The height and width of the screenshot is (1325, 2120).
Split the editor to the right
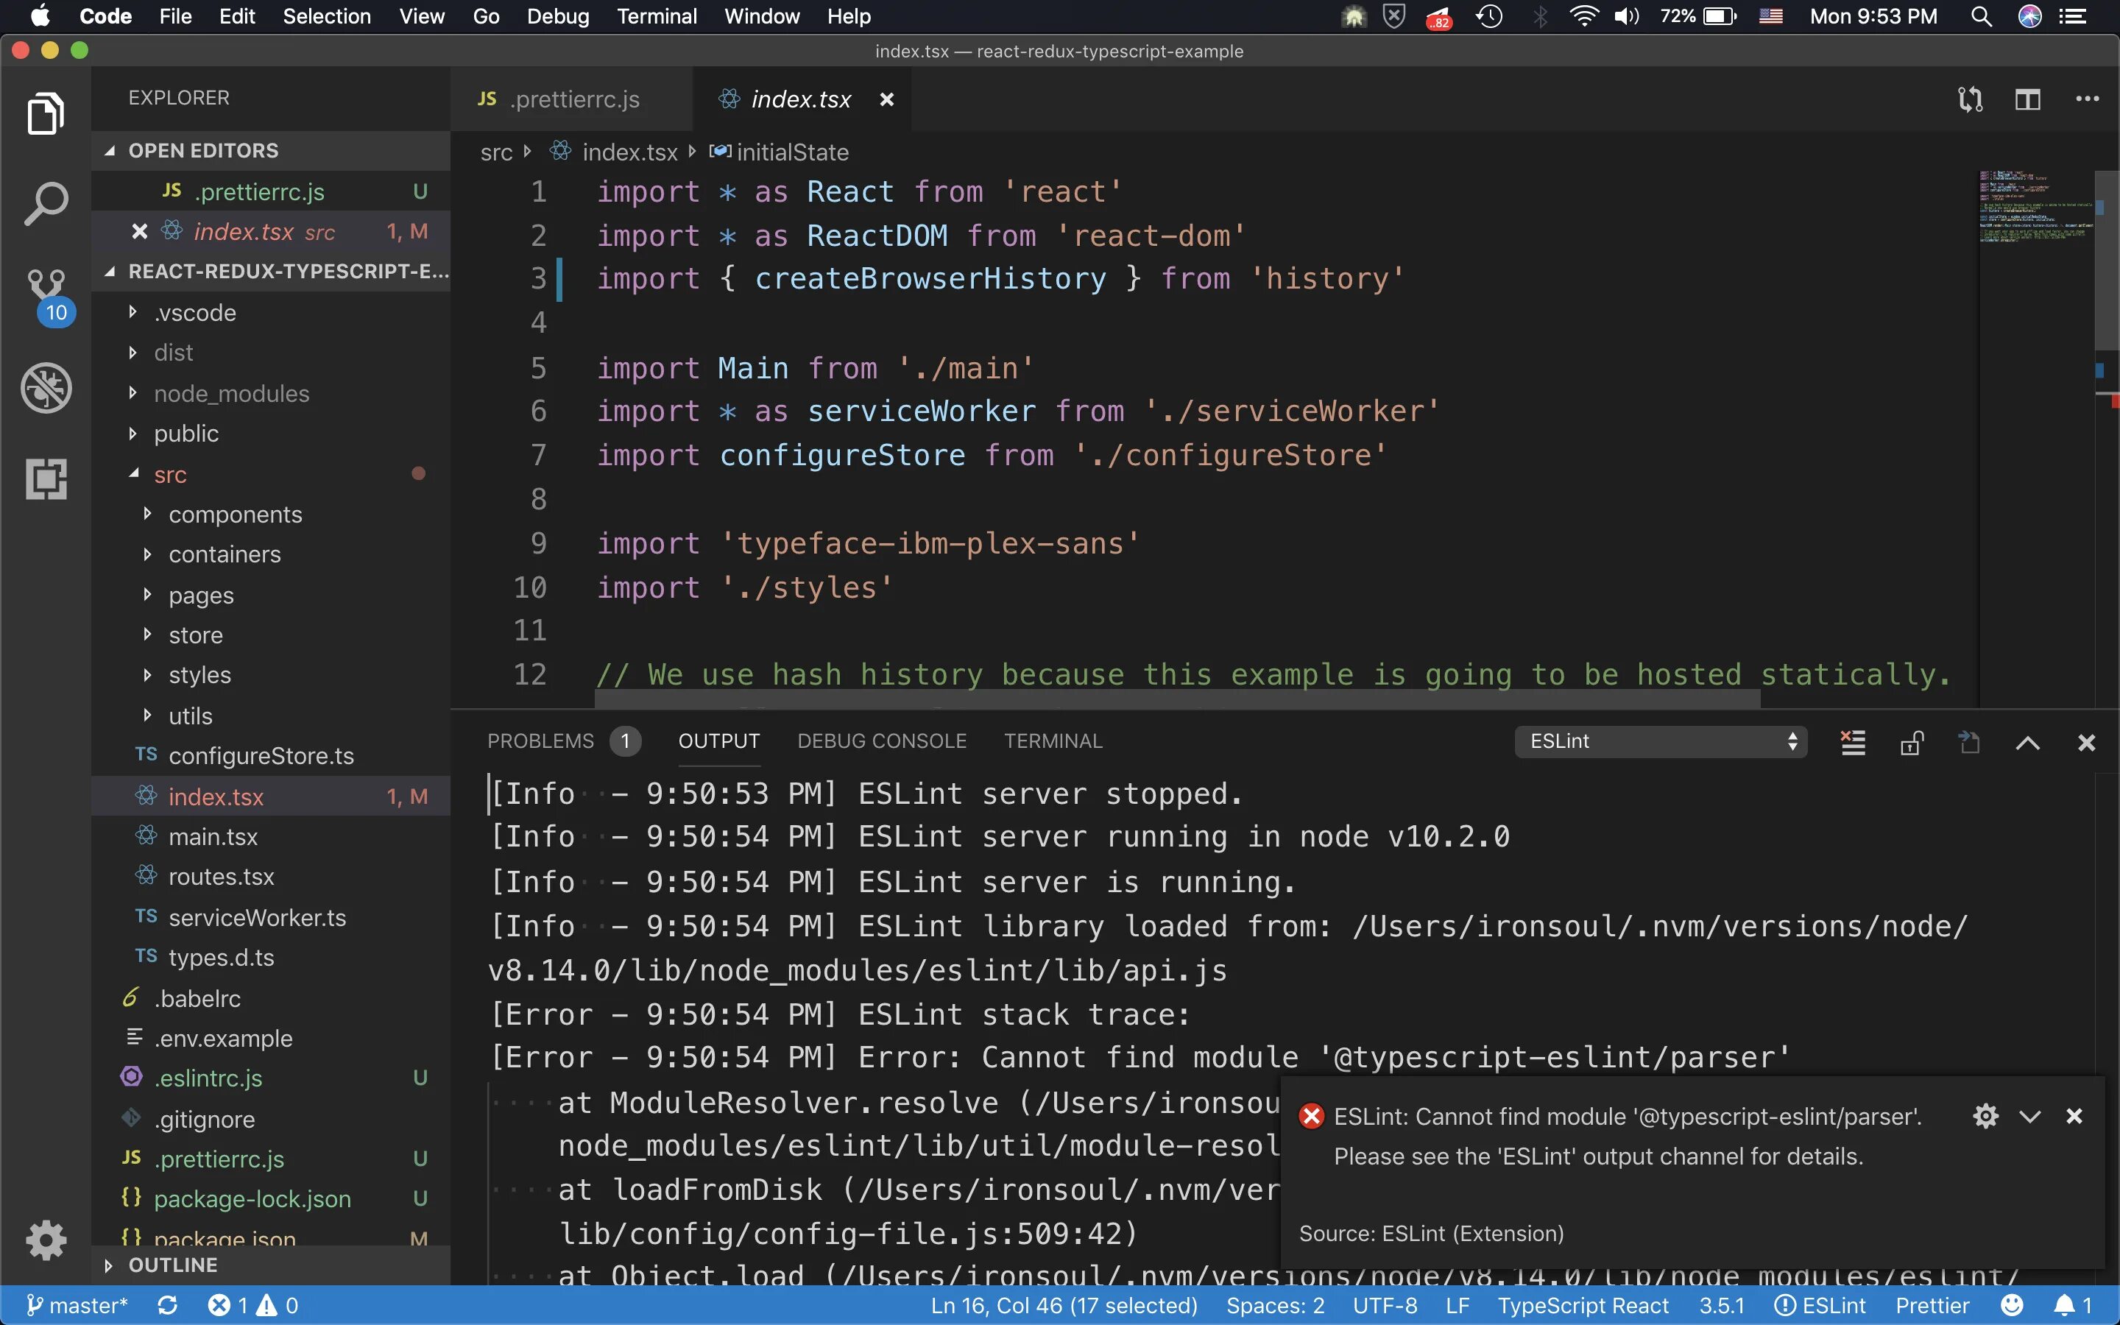[x=2027, y=99]
